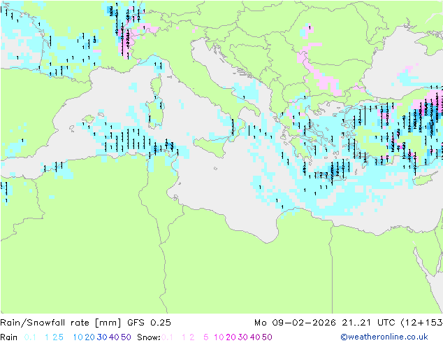Click the '21..21 UTC' time text

coord(369,323)
